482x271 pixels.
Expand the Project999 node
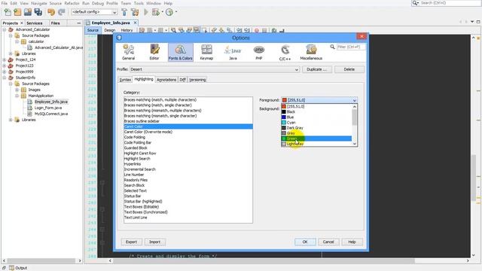(5, 72)
